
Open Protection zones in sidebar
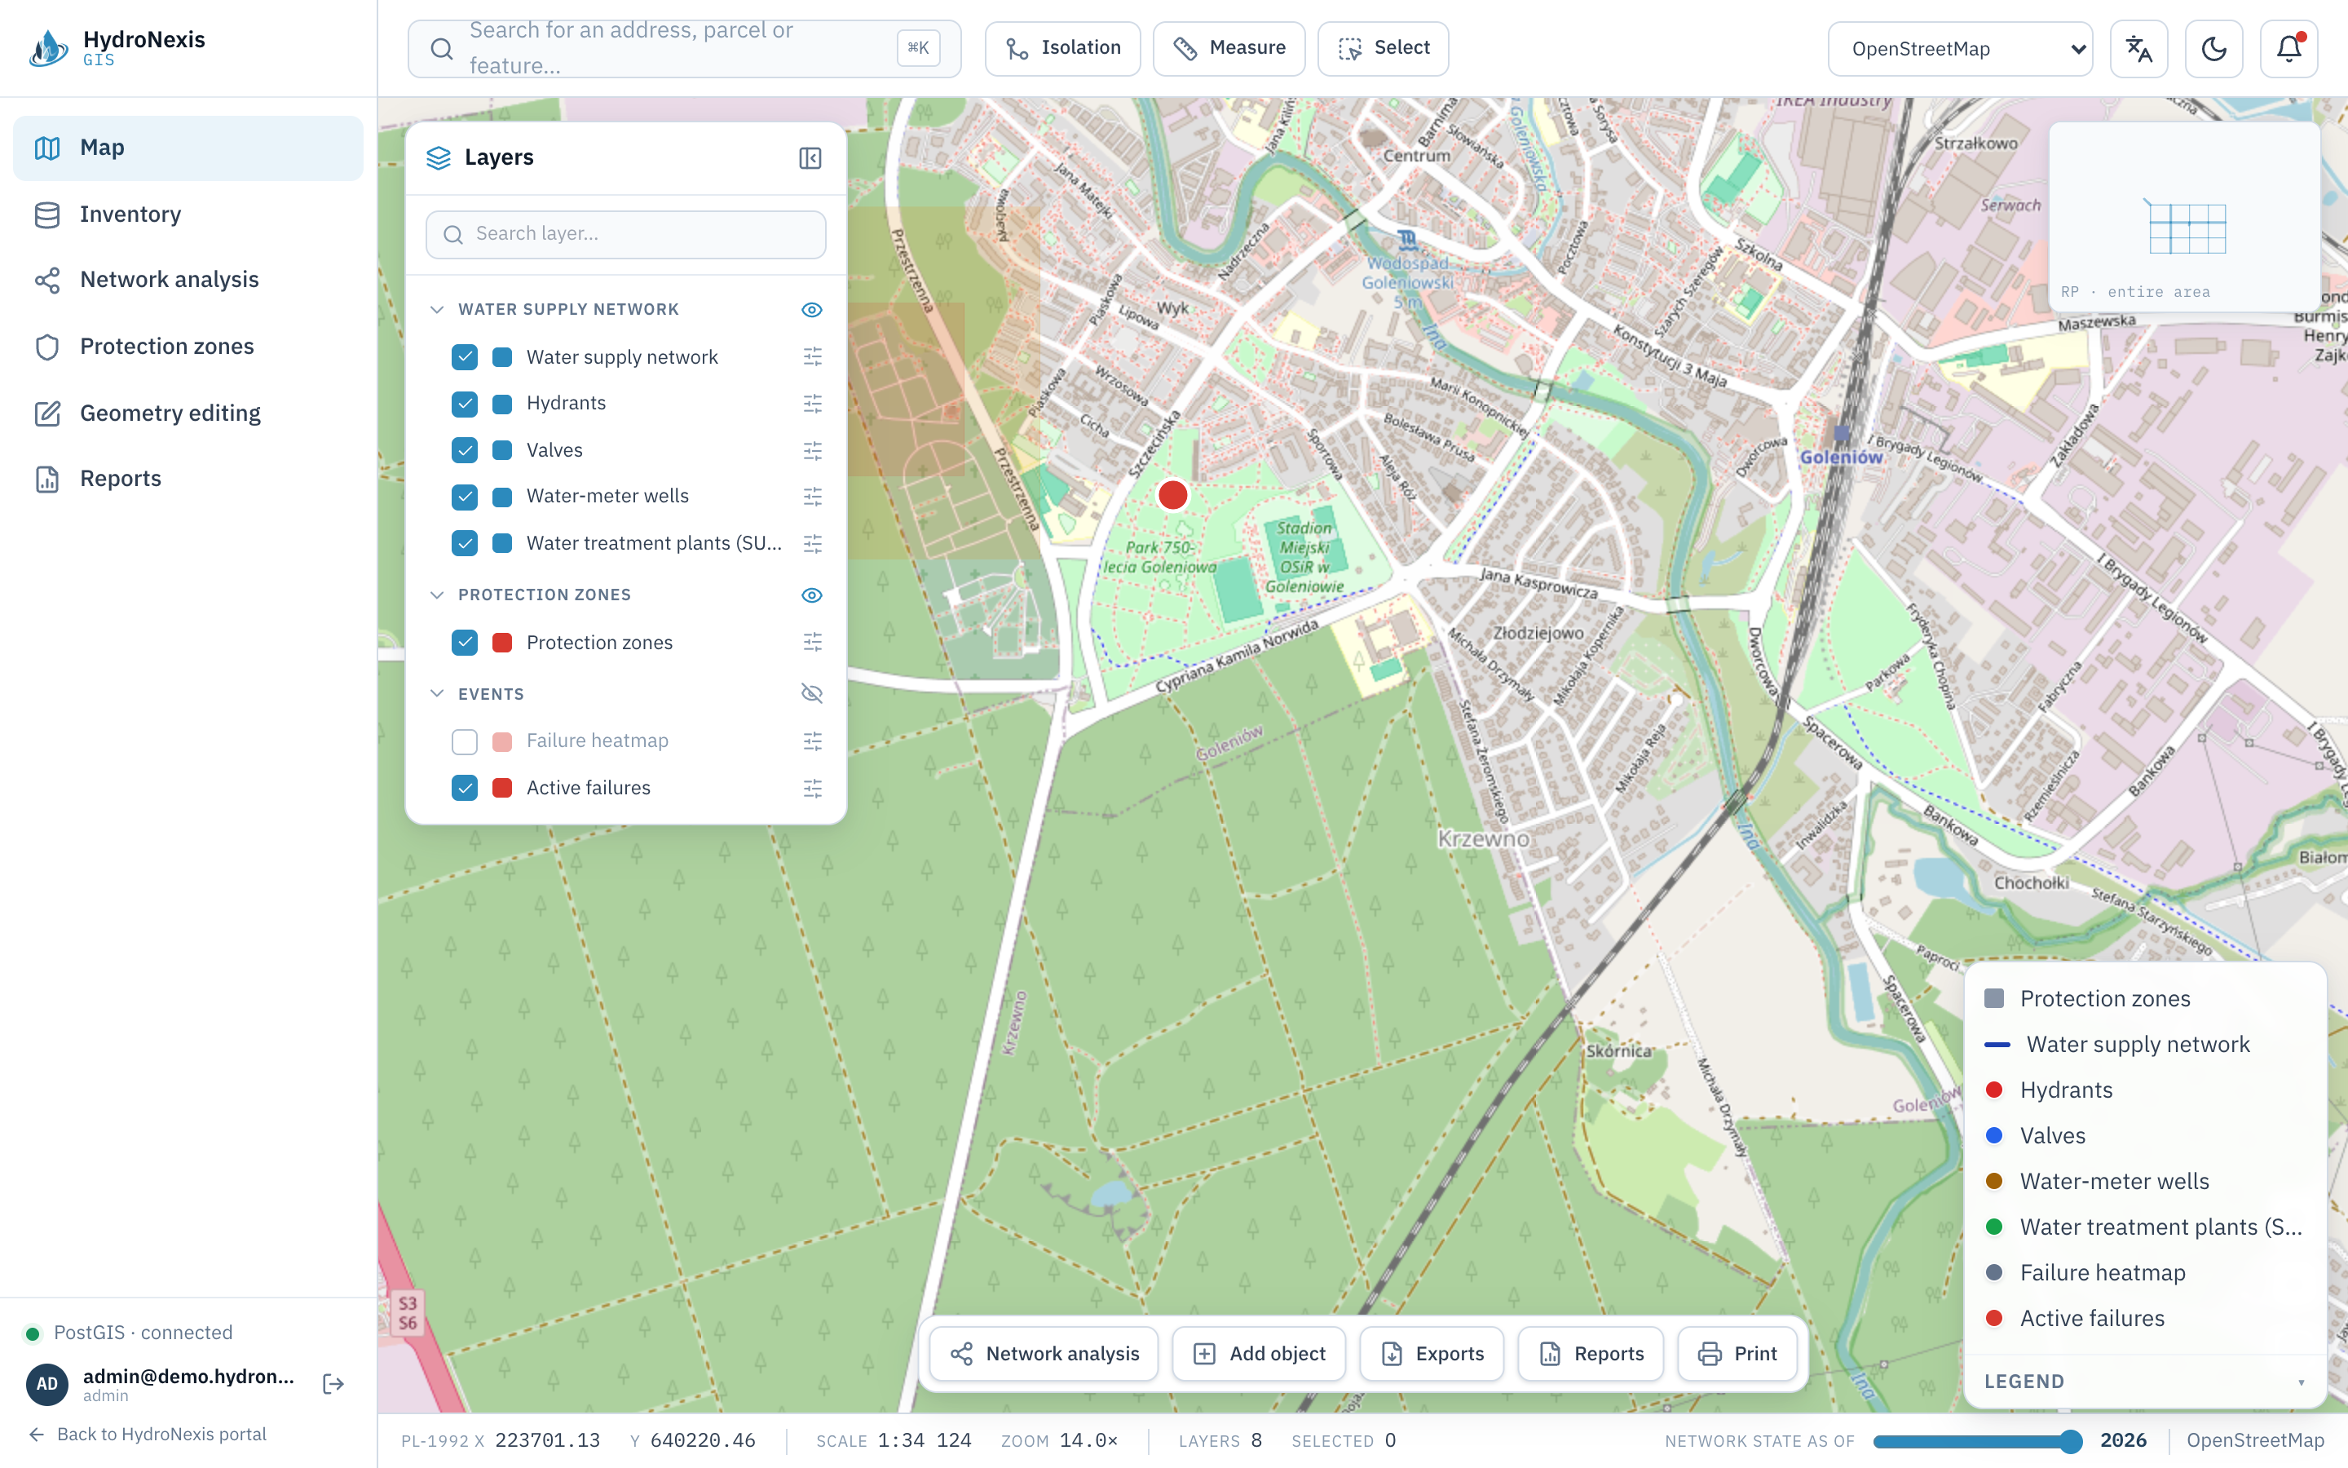pos(188,347)
